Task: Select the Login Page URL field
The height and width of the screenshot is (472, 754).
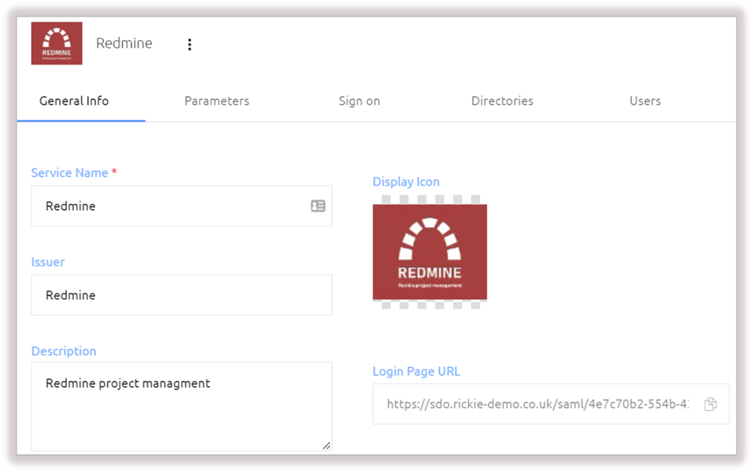Action: 551,404
